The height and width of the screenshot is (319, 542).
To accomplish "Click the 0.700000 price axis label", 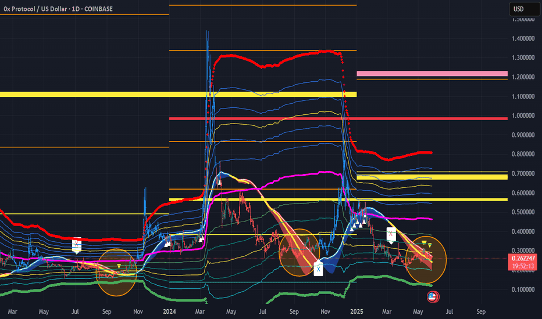I will pyautogui.click(x=523, y=173).
